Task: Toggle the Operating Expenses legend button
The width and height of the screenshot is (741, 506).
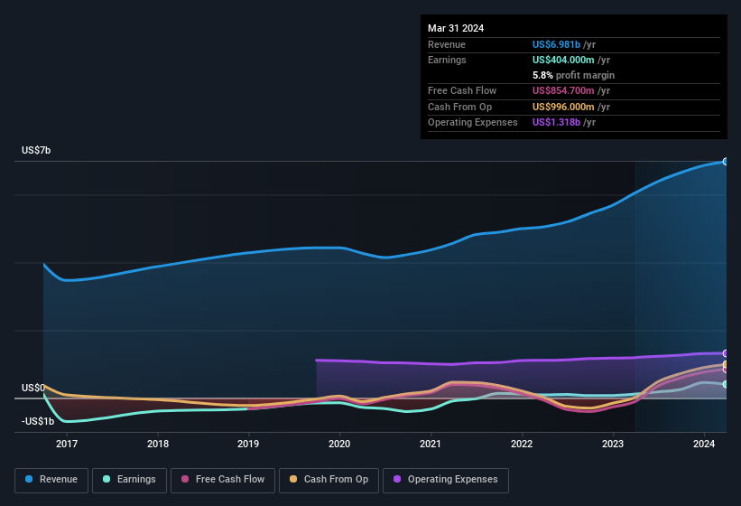Action: tap(446, 480)
